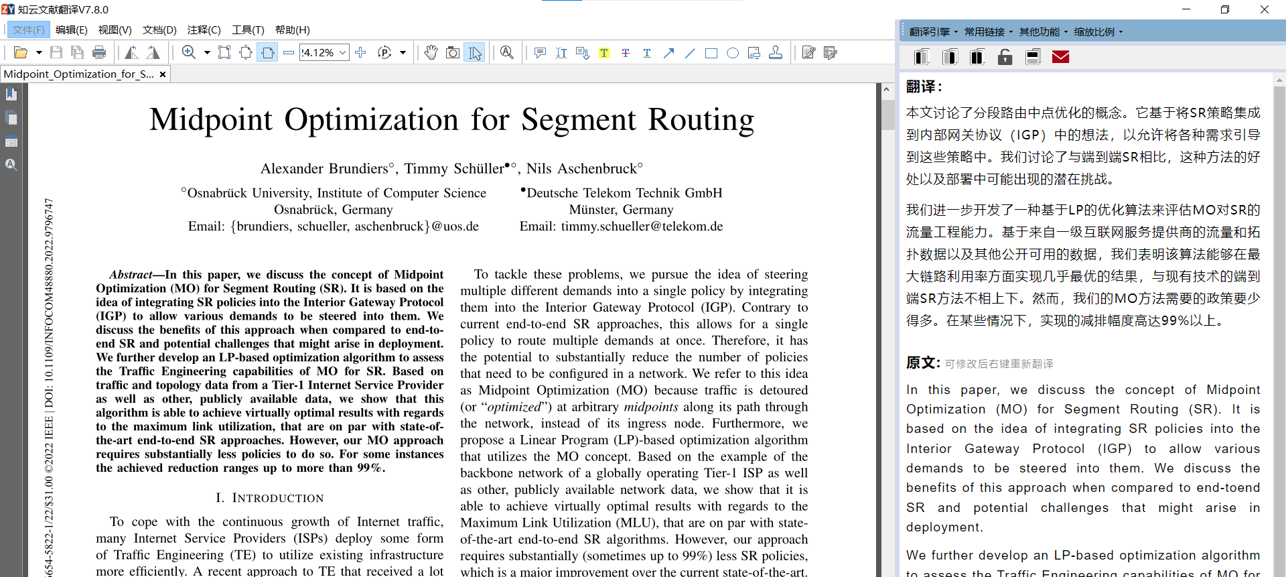1286x577 pixels.
Task: Click the form checklist edit icon
Action: pyautogui.click(x=831, y=53)
